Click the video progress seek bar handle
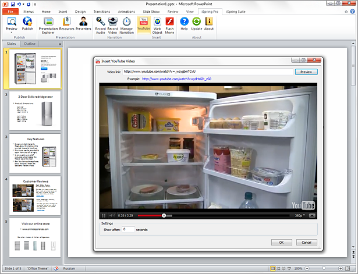 [164, 215]
